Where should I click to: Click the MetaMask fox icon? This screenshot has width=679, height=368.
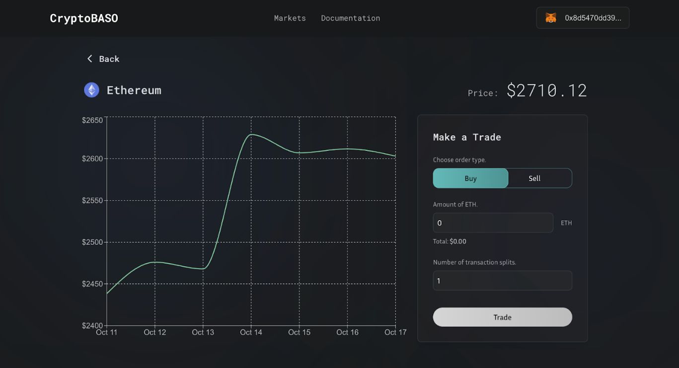click(x=551, y=18)
